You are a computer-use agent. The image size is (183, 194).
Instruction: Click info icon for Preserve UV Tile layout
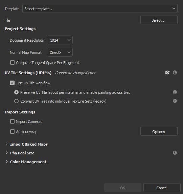pyautogui.click(x=175, y=92)
